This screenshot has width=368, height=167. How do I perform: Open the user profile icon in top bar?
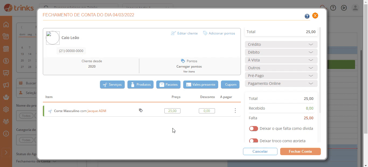[355, 8]
